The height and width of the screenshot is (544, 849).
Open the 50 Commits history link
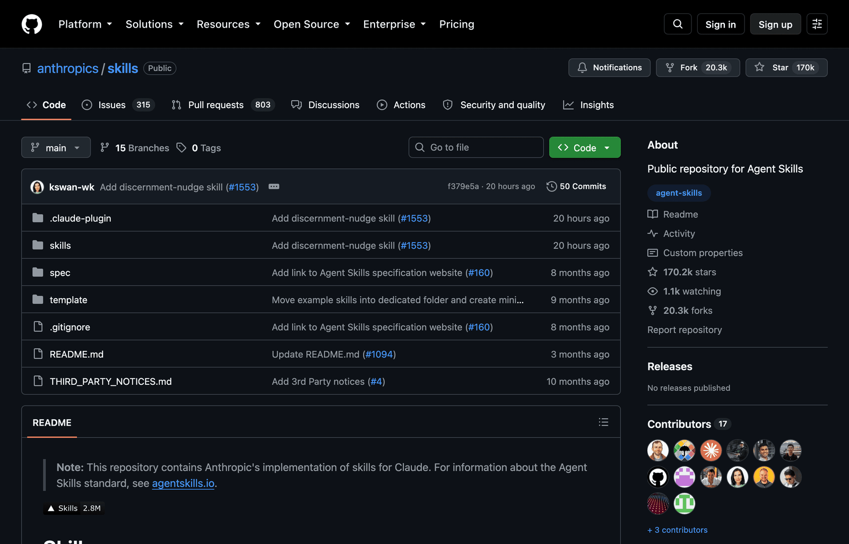(576, 186)
